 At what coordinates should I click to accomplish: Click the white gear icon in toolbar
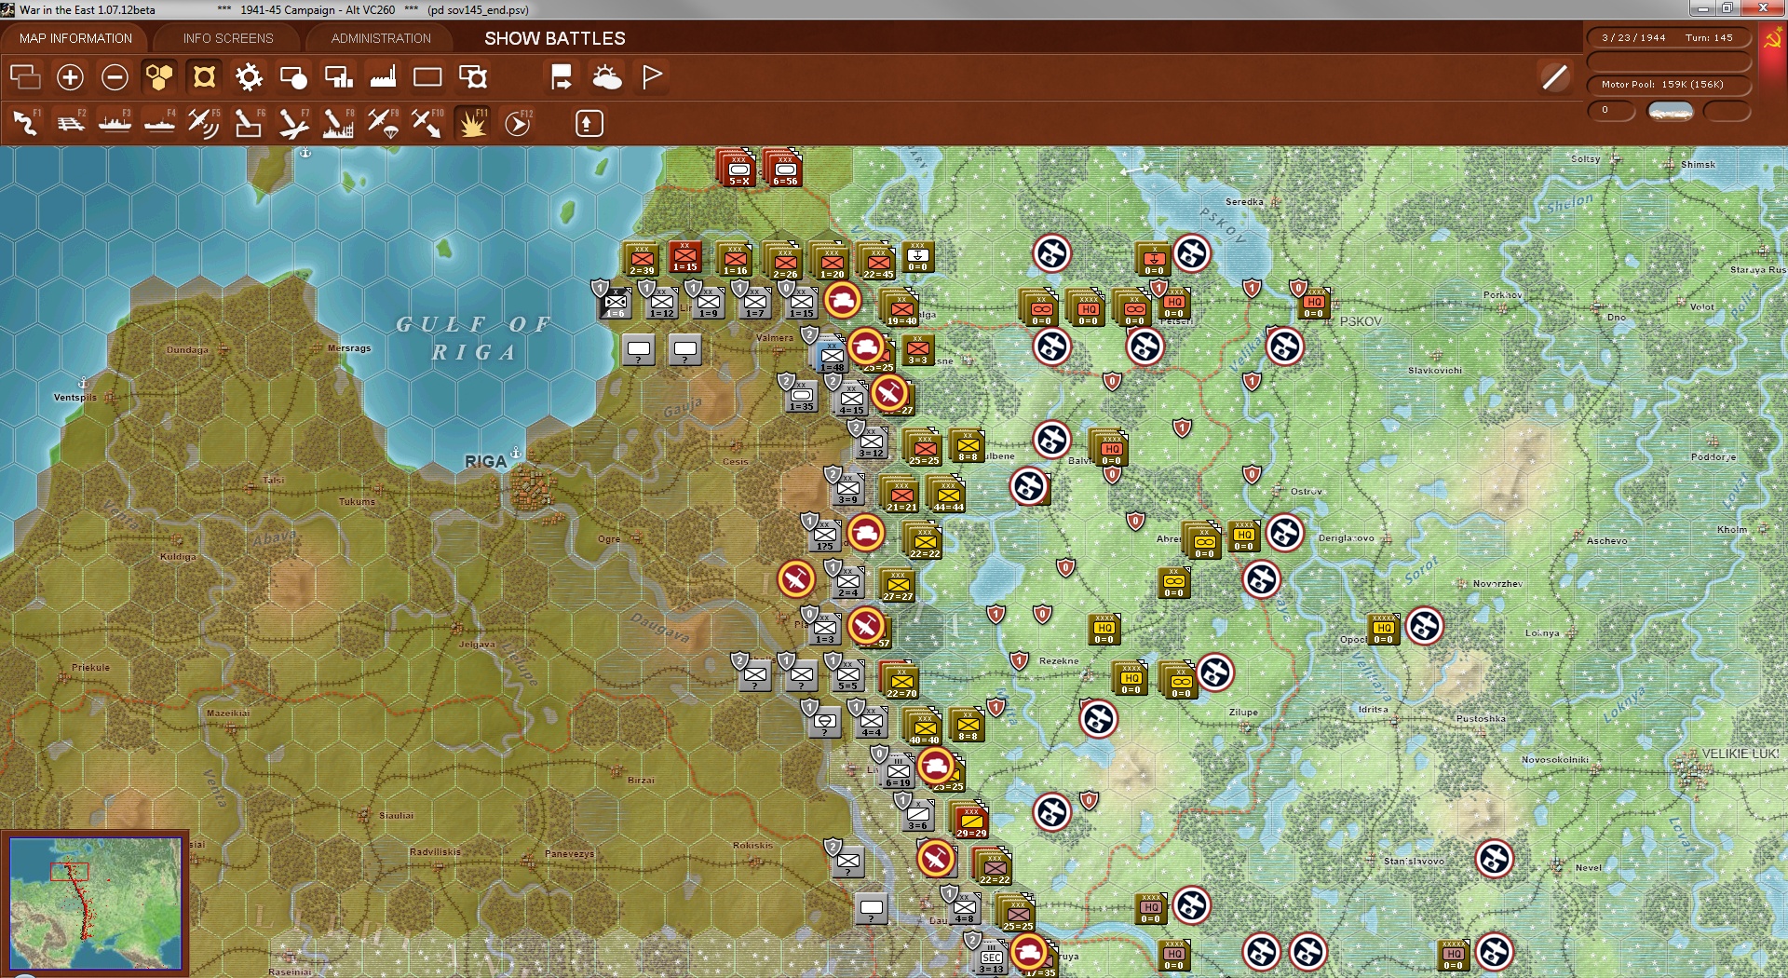[x=249, y=77]
